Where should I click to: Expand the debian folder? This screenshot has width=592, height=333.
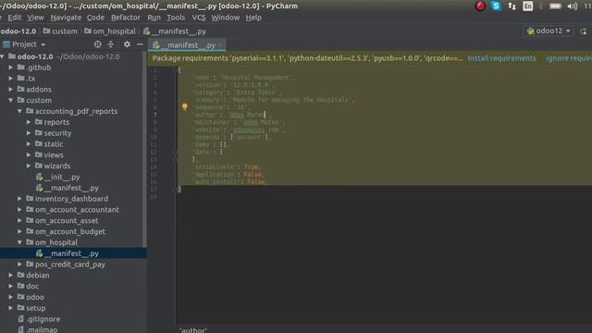[10, 276]
